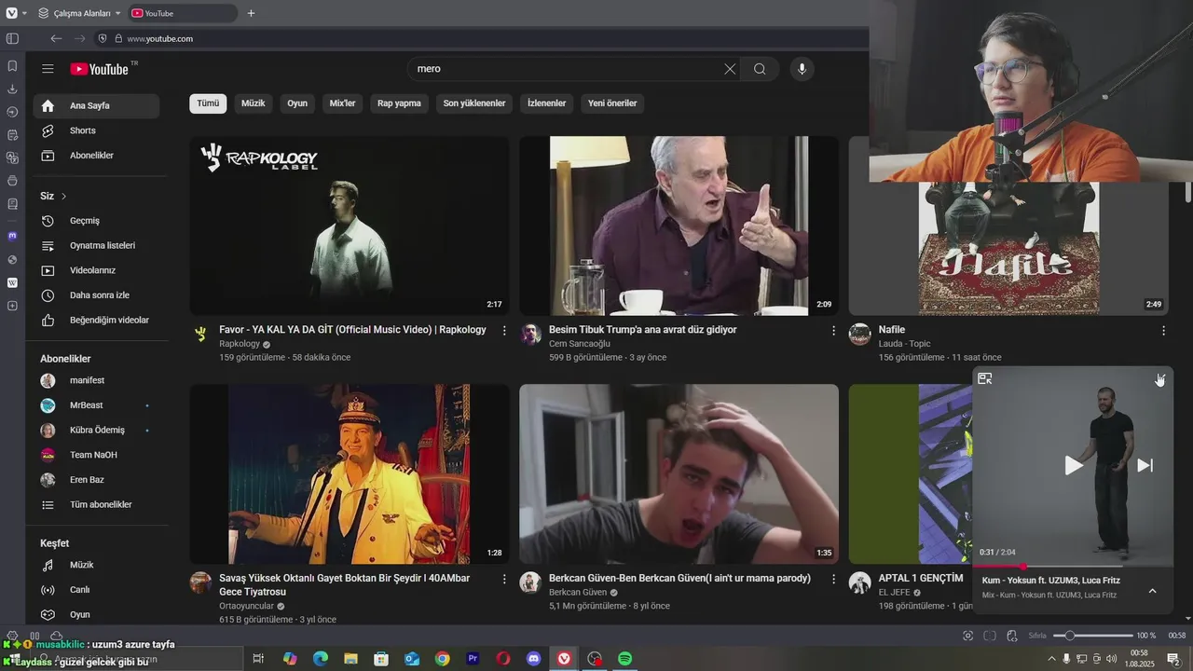Open Vivaldi notes panel icon

click(12, 135)
